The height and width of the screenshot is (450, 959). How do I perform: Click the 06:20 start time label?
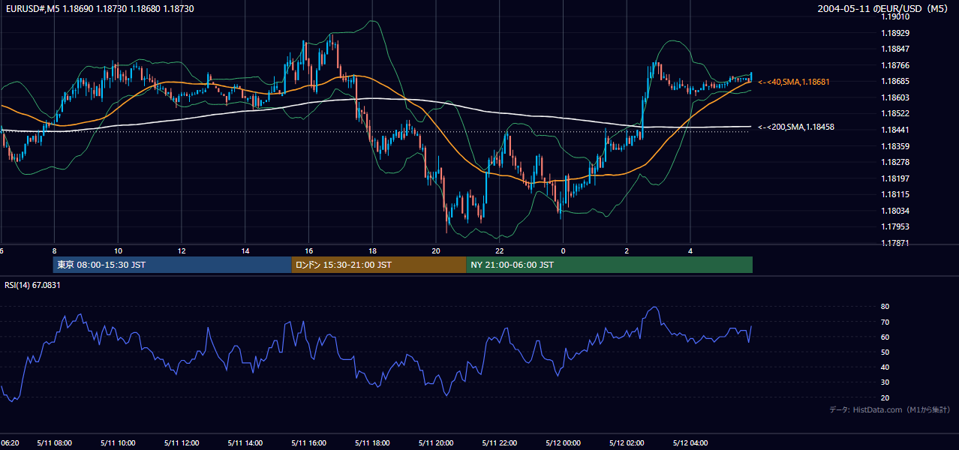9,443
